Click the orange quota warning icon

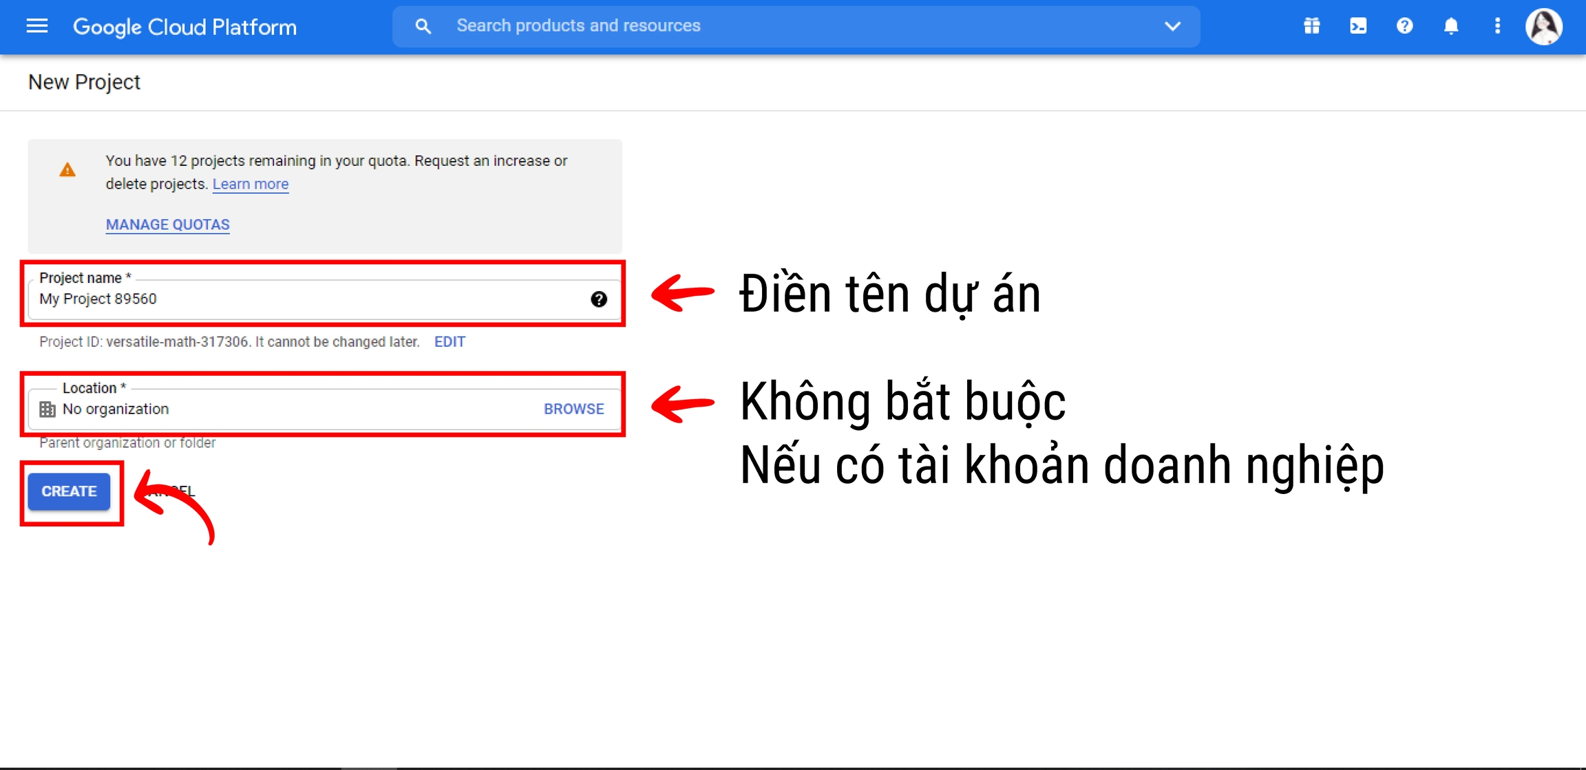67,170
